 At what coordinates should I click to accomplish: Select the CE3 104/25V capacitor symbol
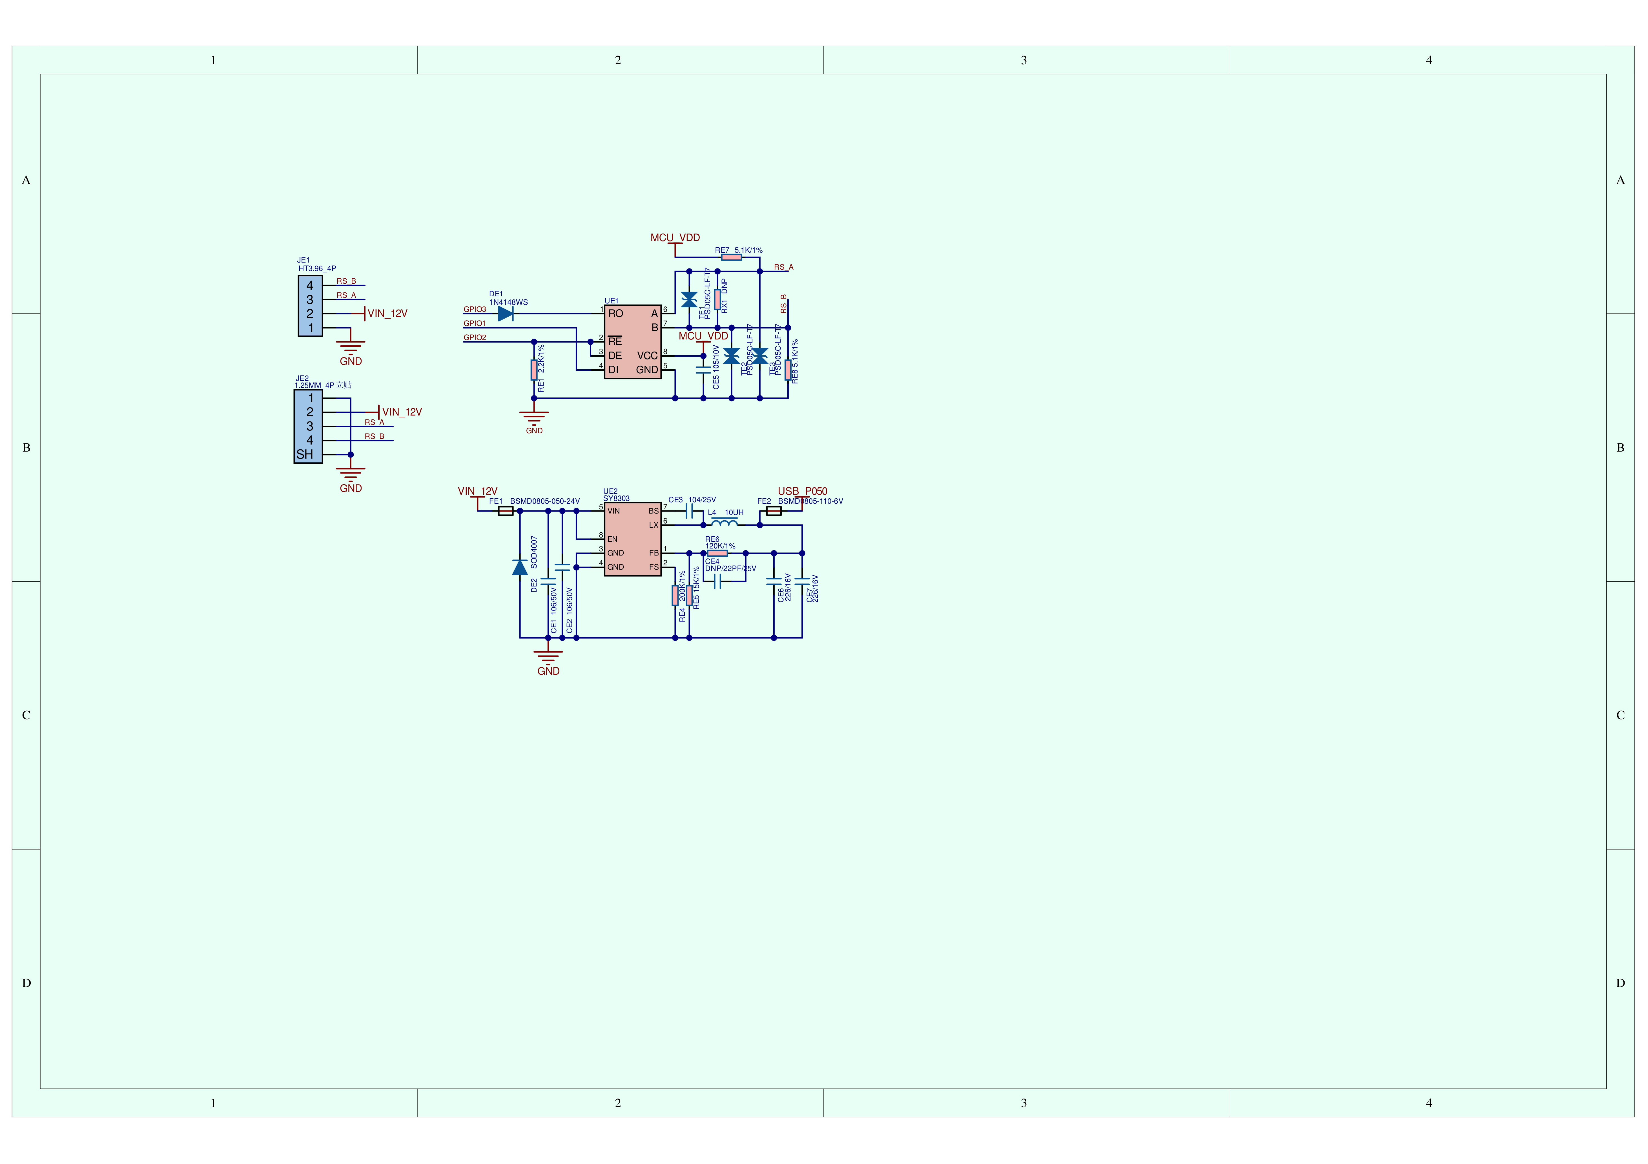coord(689,511)
